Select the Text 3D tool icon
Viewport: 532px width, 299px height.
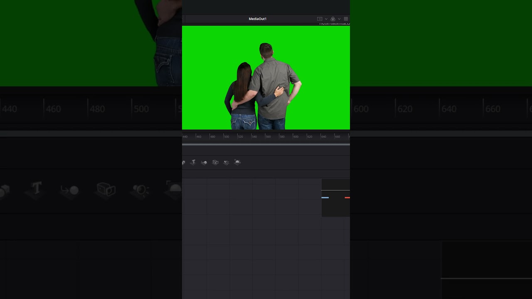193,162
